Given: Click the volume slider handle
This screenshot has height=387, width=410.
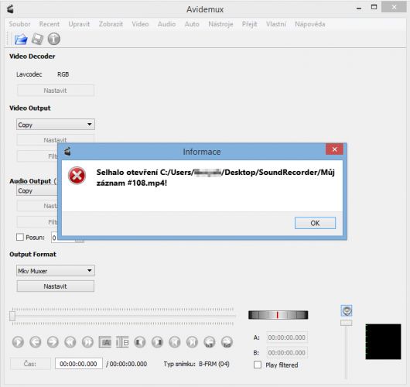Looking at the screenshot, I should 347,323.
